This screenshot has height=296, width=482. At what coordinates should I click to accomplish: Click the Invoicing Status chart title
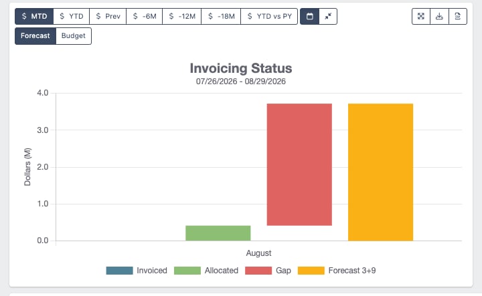click(x=241, y=68)
